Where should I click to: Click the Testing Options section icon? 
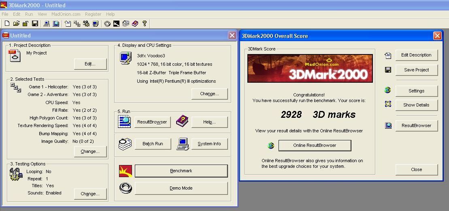pyautogui.click(x=16, y=174)
